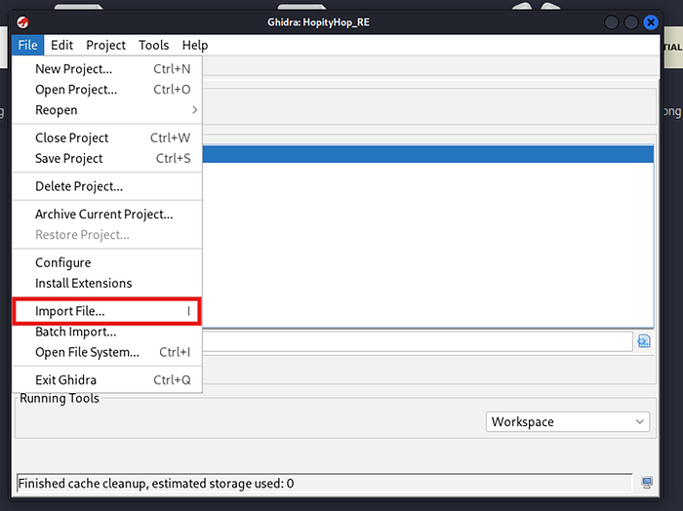The width and height of the screenshot is (683, 511).
Task: Choose New Project... from File menu
Action: [107, 69]
